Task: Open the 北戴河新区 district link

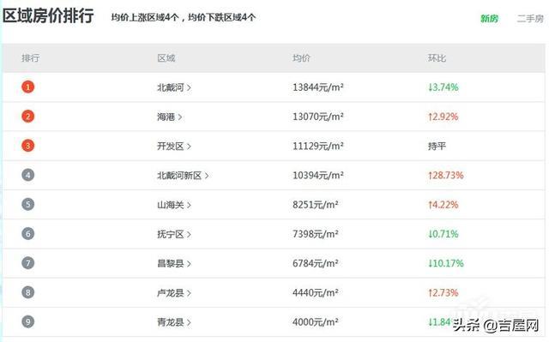Action: (x=183, y=176)
